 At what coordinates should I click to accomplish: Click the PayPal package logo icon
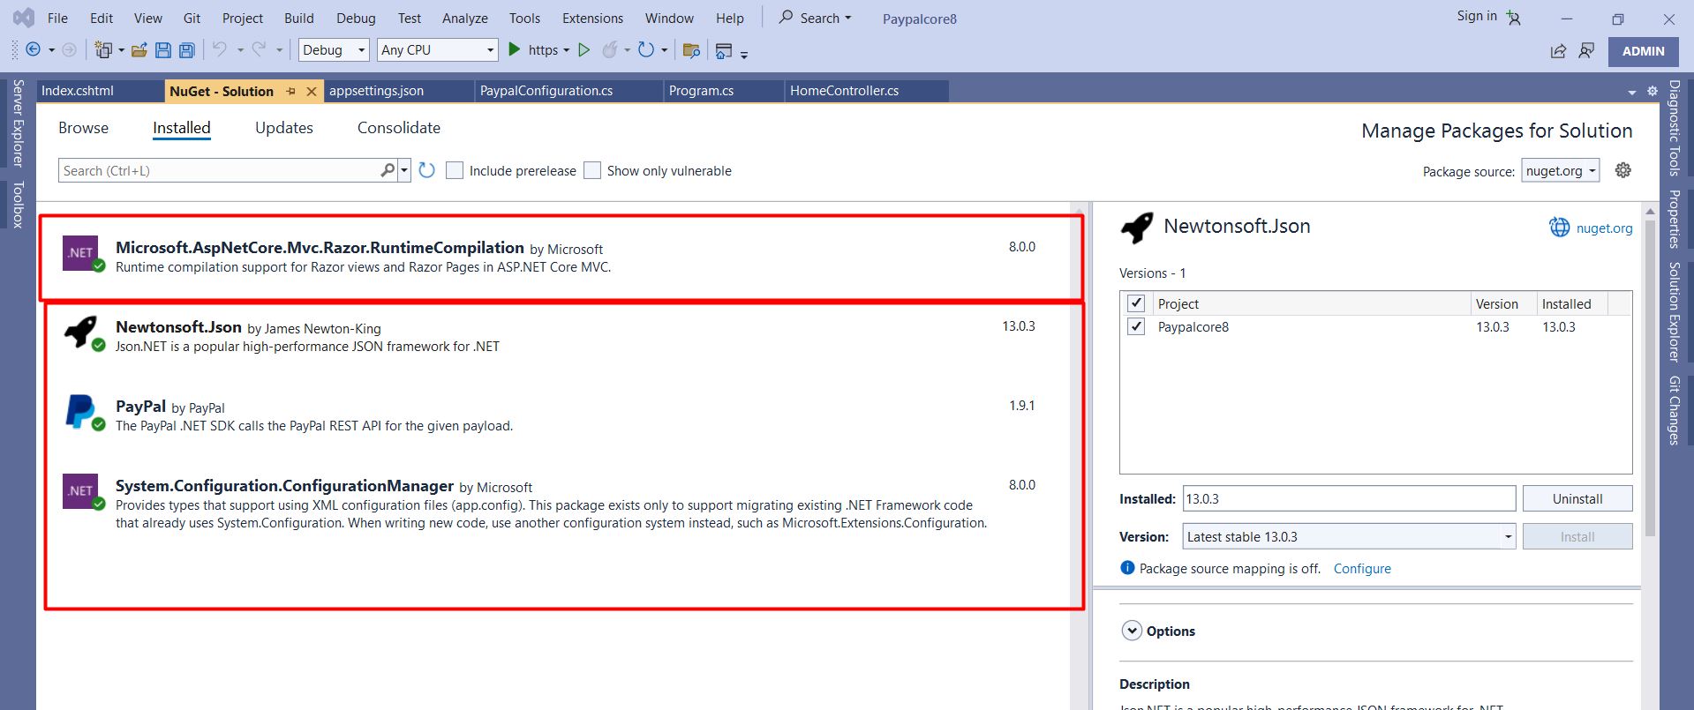pyautogui.click(x=82, y=412)
